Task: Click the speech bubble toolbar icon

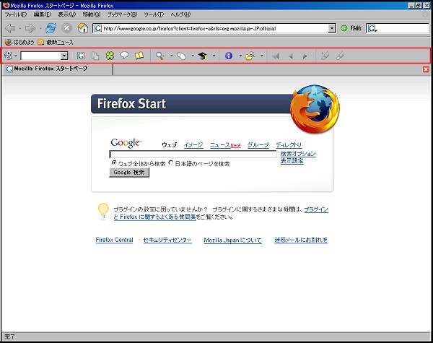Action: 124,56
